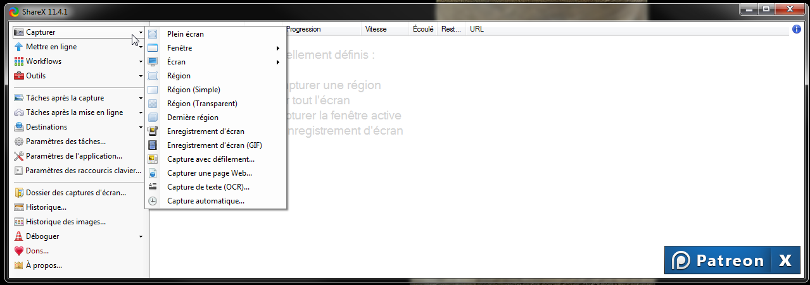Click the Outils toolbox icon
The height and width of the screenshot is (285, 810).
click(x=19, y=76)
